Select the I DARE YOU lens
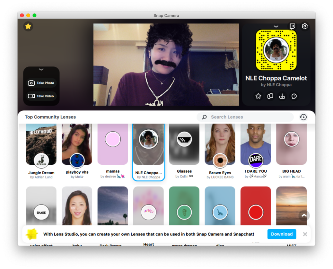 pos(256,151)
